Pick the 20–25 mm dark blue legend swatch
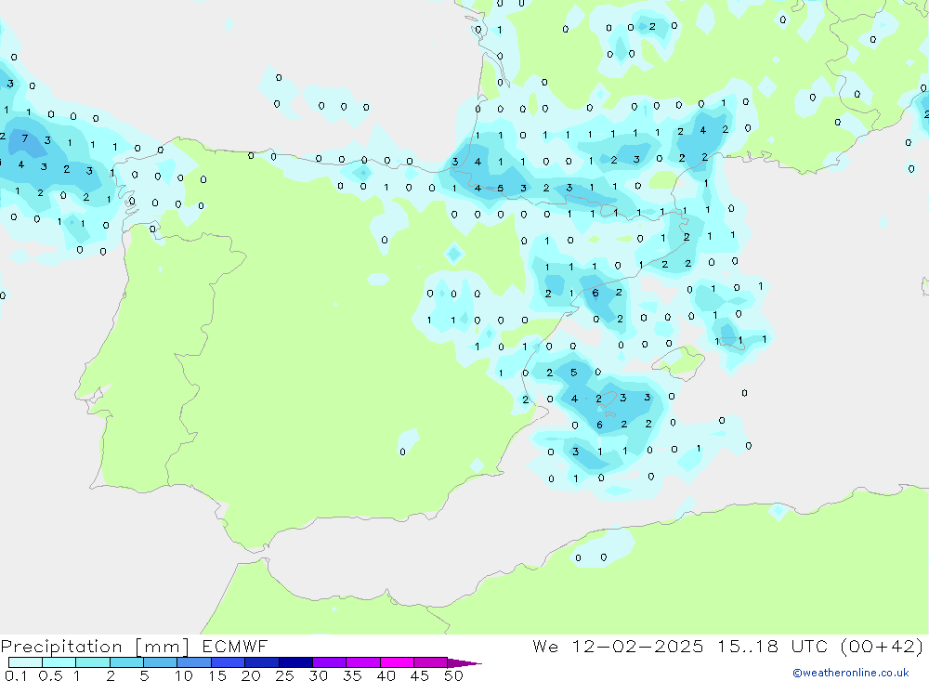The width and height of the screenshot is (929, 681). coord(261,662)
